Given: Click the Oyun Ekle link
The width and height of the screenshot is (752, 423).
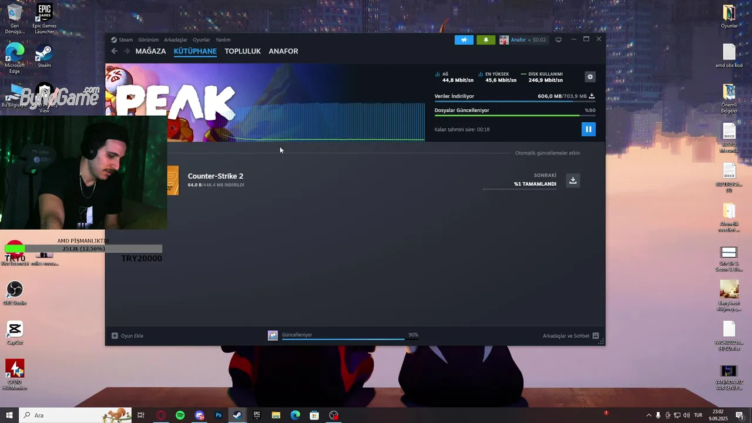Looking at the screenshot, I should (x=132, y=336).
